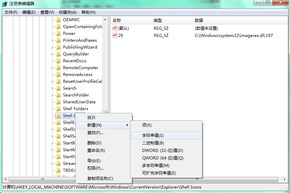
Task: Open the 查看(V) menu
Action: coord(47,12)
